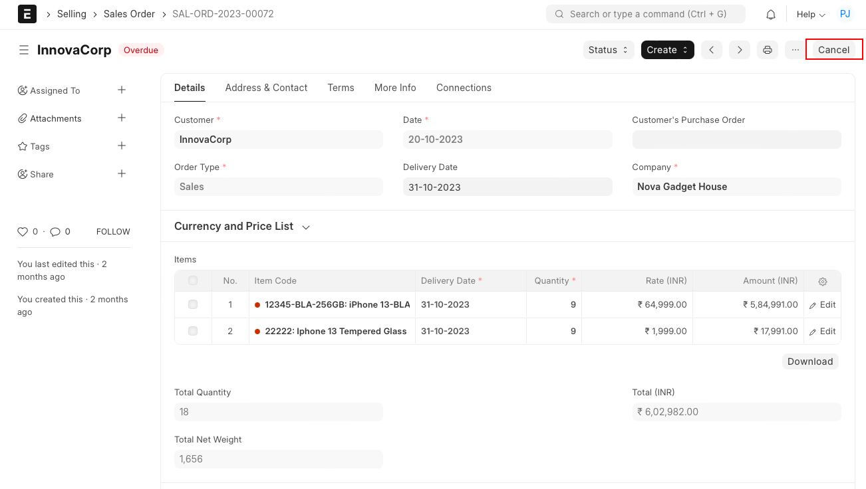Open the Connections tab
Screen dimensions: 866x489
pyautogui.click(x=464, y=87)
